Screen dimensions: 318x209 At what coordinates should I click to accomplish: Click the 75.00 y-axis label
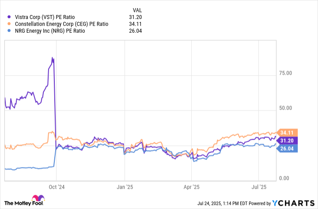[286, 73]
